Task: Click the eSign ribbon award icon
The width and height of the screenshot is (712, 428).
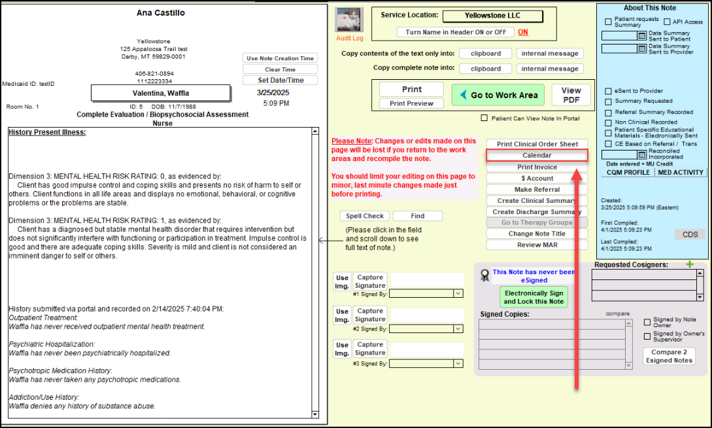Action: coord(484,276)
